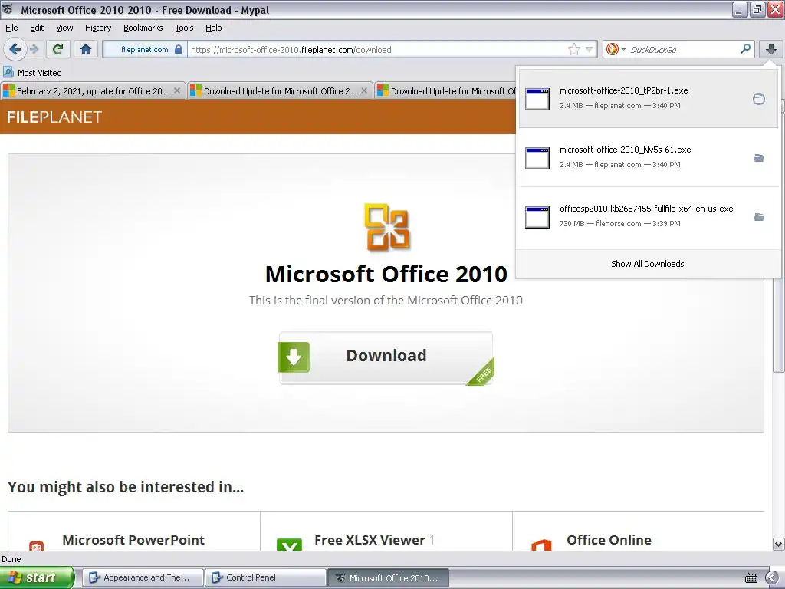Click the PowerPoint icon in suggestions
The height and width of the screenshot is (589, 785).
click(36, 546)
